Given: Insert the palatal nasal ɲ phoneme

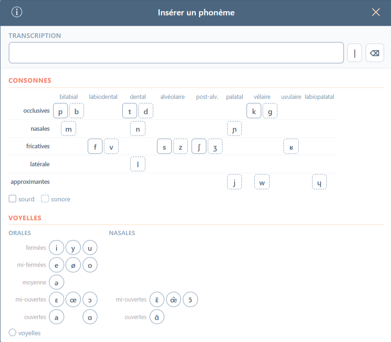Looking at the screenshot, I should click(x=235, y=129).
